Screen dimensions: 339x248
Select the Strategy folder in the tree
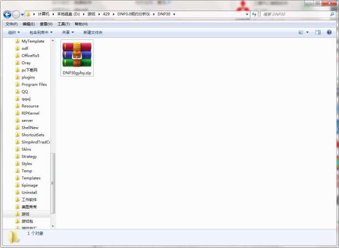pyautogui.click(x=26, y=157)
